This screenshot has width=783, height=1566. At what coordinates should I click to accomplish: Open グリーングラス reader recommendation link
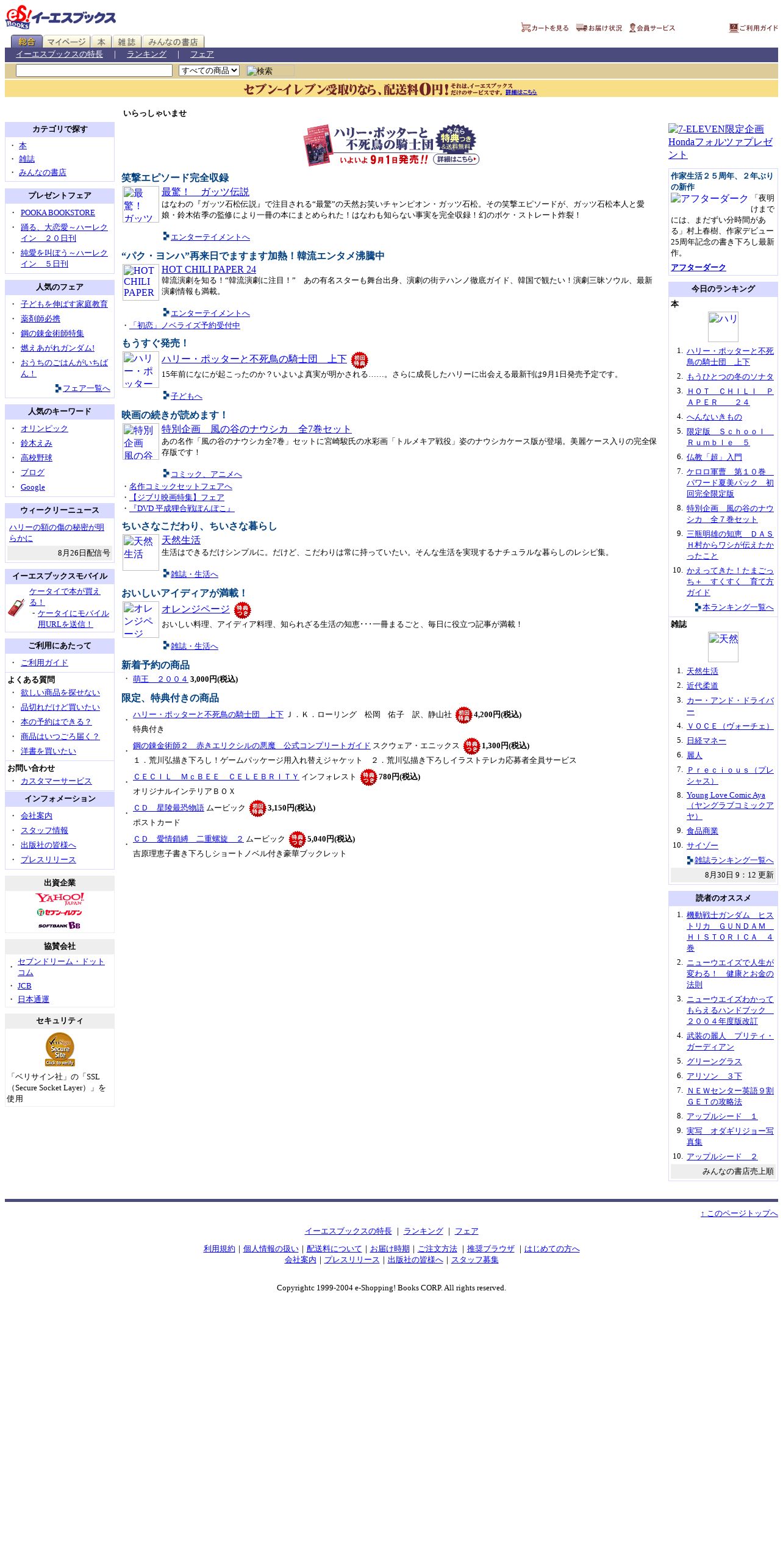(x=714, y=1062)
